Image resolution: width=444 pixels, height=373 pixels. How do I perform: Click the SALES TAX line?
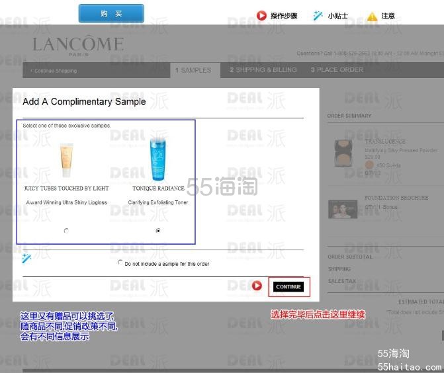tap(342, 281)
